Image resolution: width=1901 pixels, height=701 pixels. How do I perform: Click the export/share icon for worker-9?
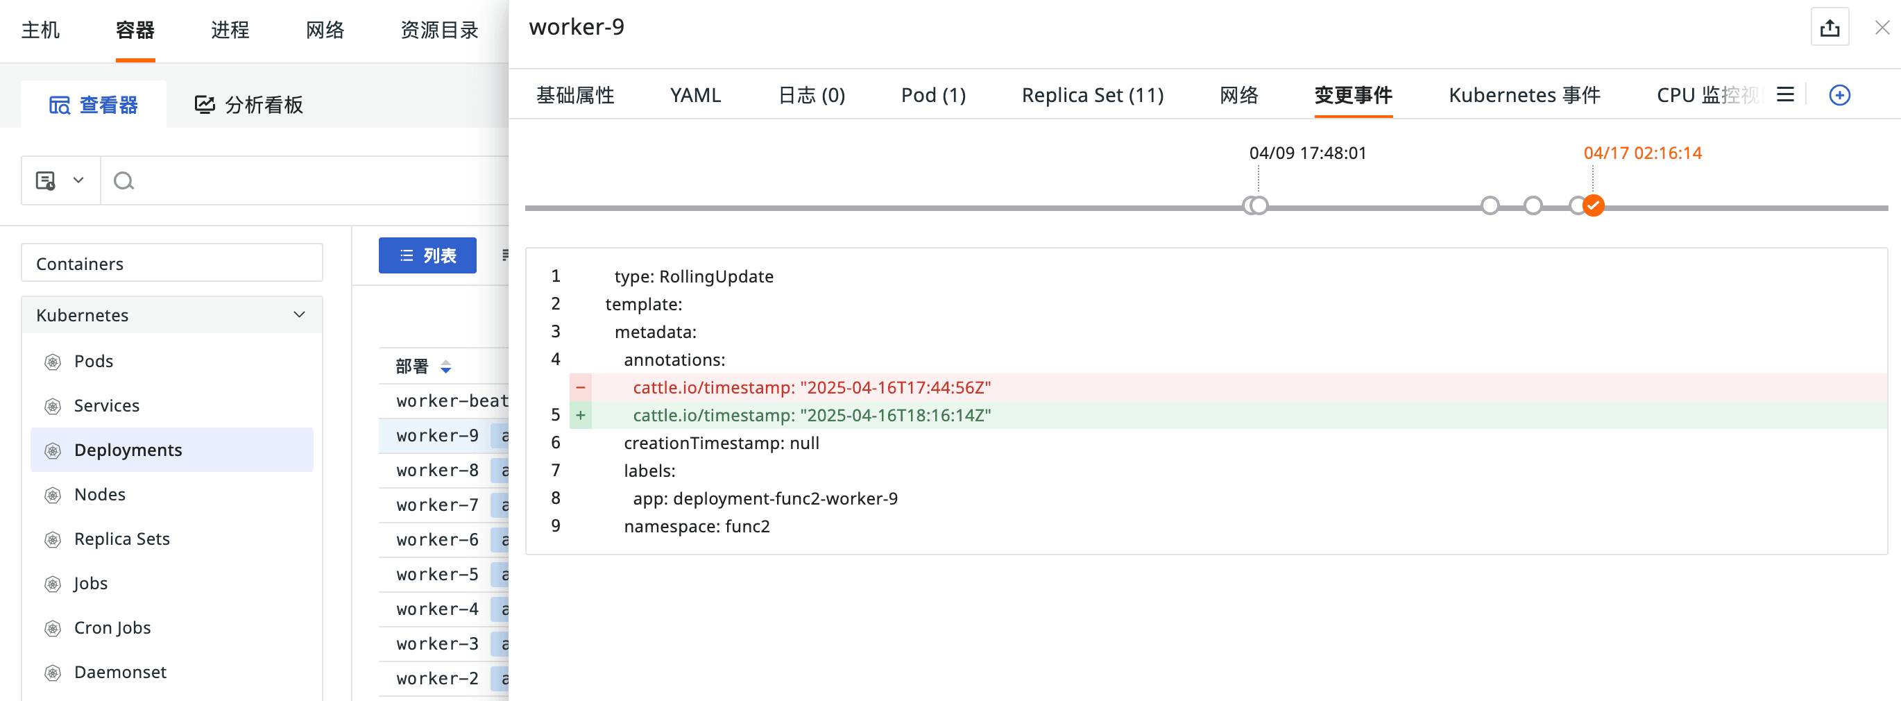click(1830, 28)
